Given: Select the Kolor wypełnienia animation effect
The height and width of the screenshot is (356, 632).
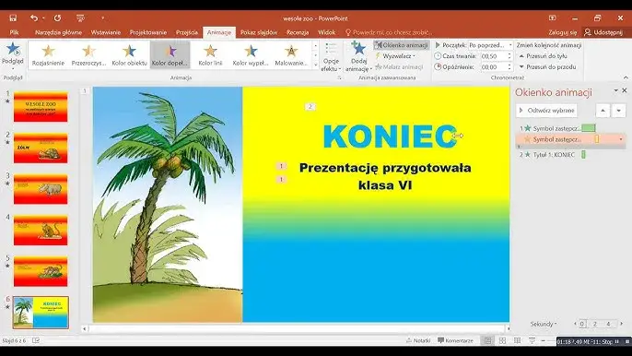Looking at the screenshot, I should (251, 55).
